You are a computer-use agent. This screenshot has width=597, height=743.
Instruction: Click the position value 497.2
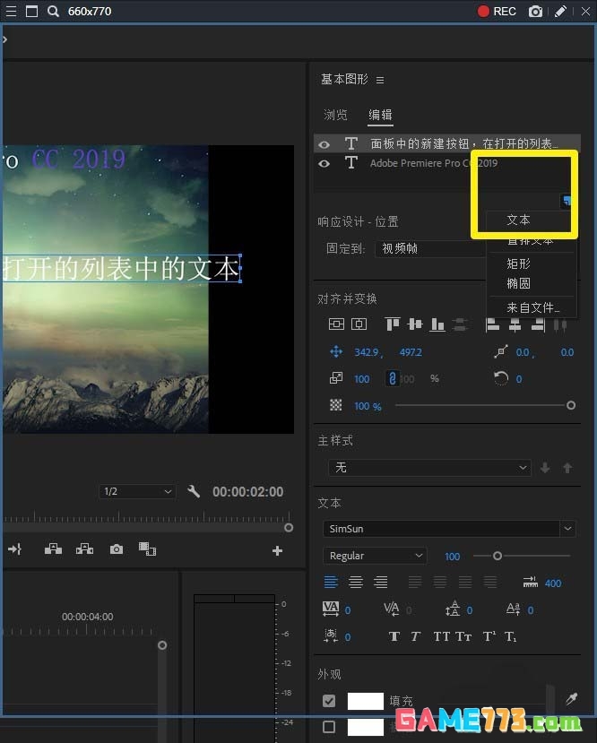[411, 352]
